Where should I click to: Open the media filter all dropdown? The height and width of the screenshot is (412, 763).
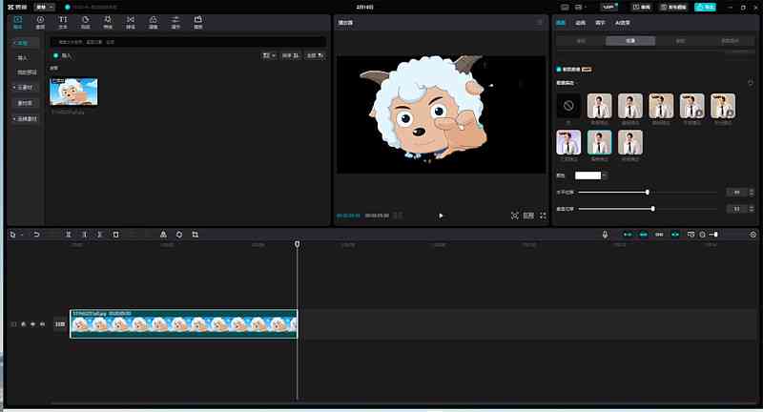pyautogui.click(x=316, y=55)
